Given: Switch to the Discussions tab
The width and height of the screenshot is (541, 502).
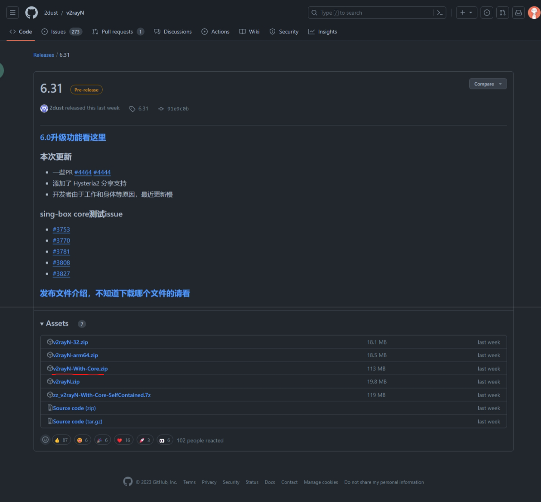Looking at the screenshot, I should [173, 32].
